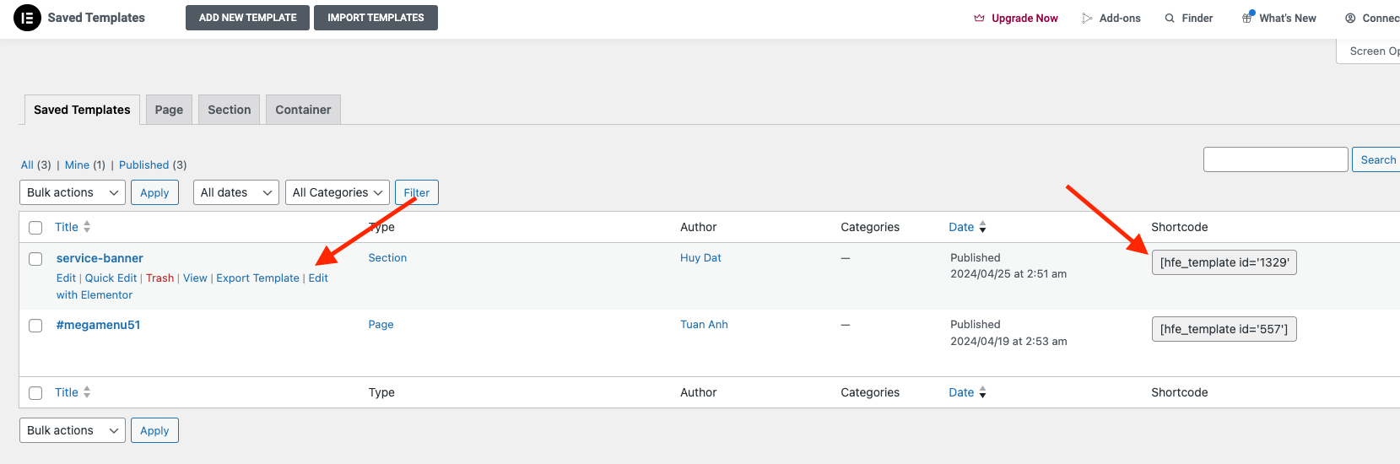This screenshot has width=1400, height=464.
Task: Click the search templates input field
Action: 1275,159
